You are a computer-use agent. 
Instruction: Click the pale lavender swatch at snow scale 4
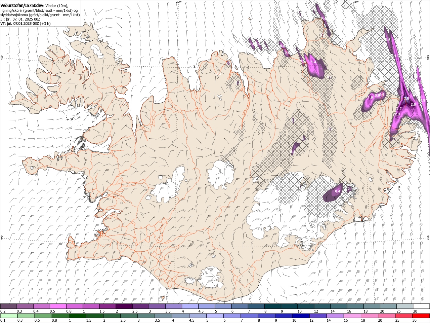pyautogui.click(x=190, y=307)
